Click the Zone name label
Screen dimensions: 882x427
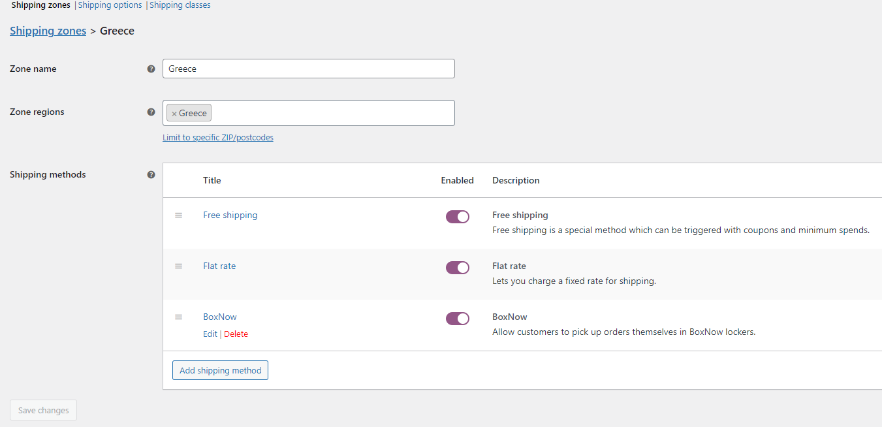tap(33, 69)
